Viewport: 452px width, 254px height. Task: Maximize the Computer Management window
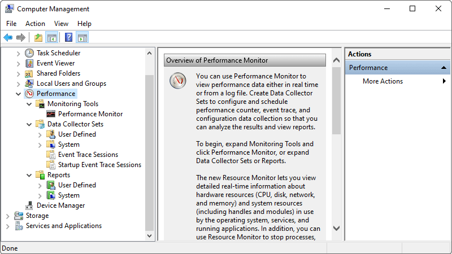412,8
